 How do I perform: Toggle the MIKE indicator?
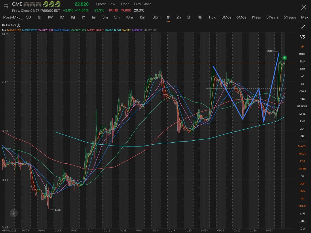coord(302,114)
